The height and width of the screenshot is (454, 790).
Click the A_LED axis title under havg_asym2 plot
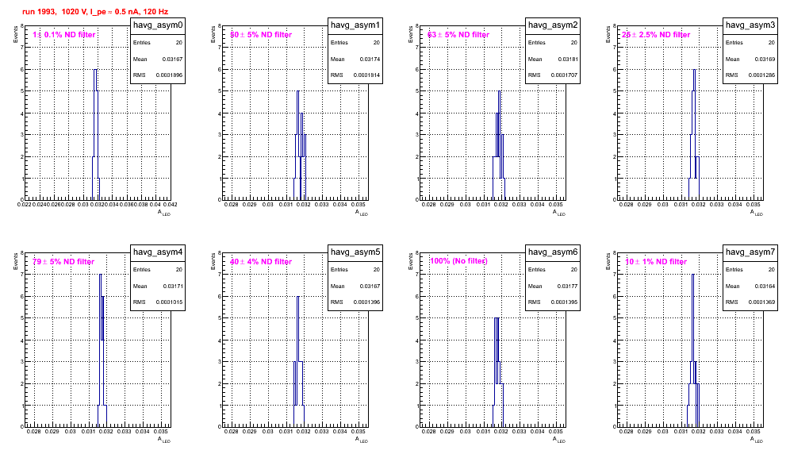(x=559, y=213)
